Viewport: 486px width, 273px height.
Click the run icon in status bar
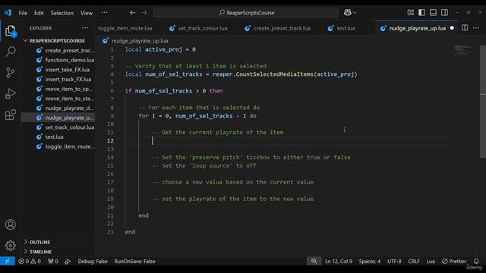(x=68, y=262)
